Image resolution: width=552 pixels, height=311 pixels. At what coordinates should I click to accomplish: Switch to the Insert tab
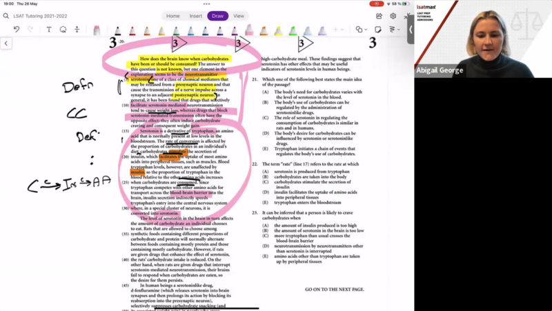tap(196, 16)
